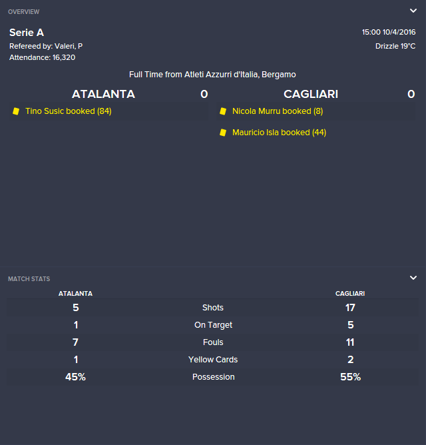Click the ATALANTA team name heading
Image resolution: width=426 pixels, height=445 pixels.
[x=103, y=94]
